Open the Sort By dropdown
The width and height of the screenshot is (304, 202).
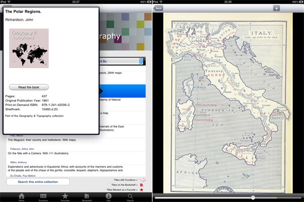123,61
